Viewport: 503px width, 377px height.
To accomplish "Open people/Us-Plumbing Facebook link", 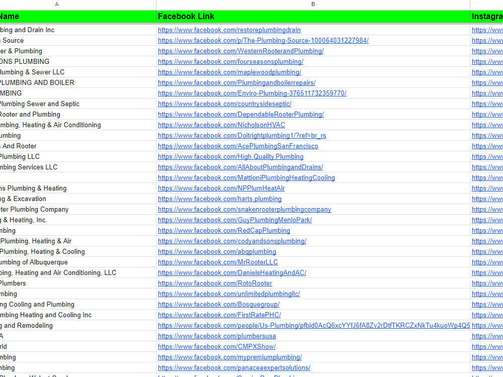I will (x=314, y=326).
